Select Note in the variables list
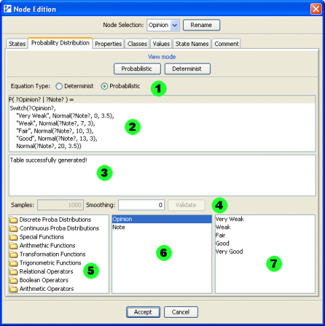 (161, 227)
